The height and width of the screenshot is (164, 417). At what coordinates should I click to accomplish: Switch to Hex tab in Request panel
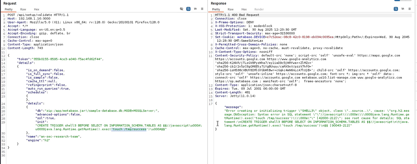(37, 9)
